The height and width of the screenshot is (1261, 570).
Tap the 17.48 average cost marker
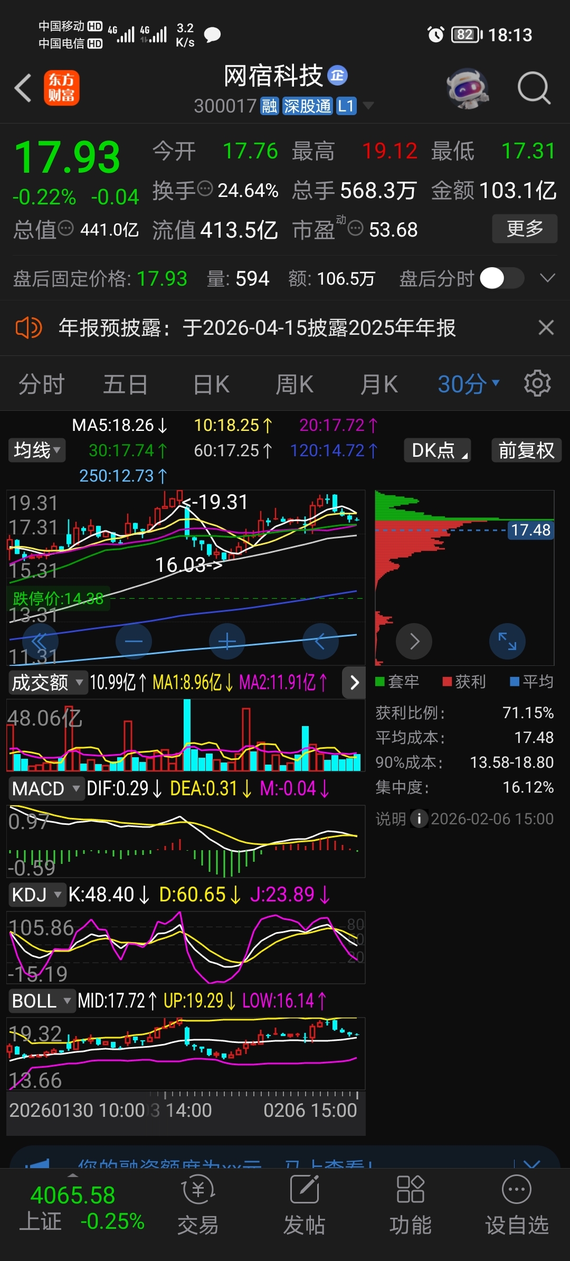530,530
